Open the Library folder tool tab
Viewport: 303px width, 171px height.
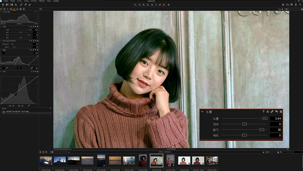[2, 9]
